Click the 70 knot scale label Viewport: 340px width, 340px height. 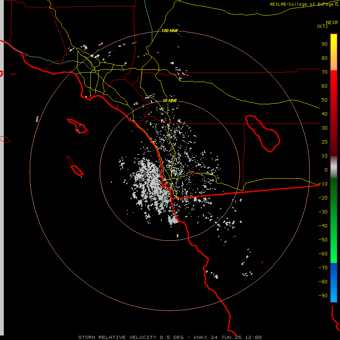click(x=325, y=72)
